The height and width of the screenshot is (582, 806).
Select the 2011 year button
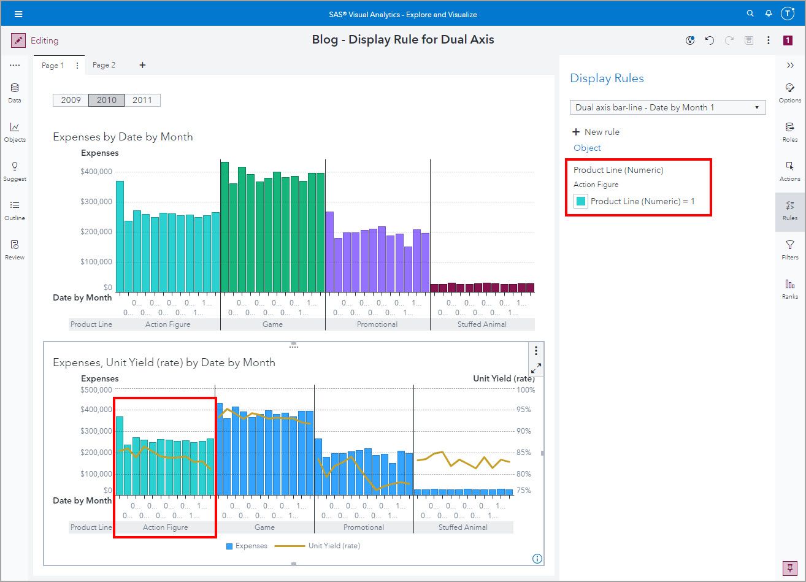(142, 100)
